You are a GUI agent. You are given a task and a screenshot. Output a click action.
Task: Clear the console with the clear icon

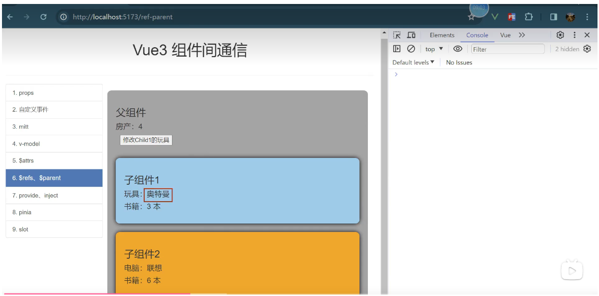411,49
